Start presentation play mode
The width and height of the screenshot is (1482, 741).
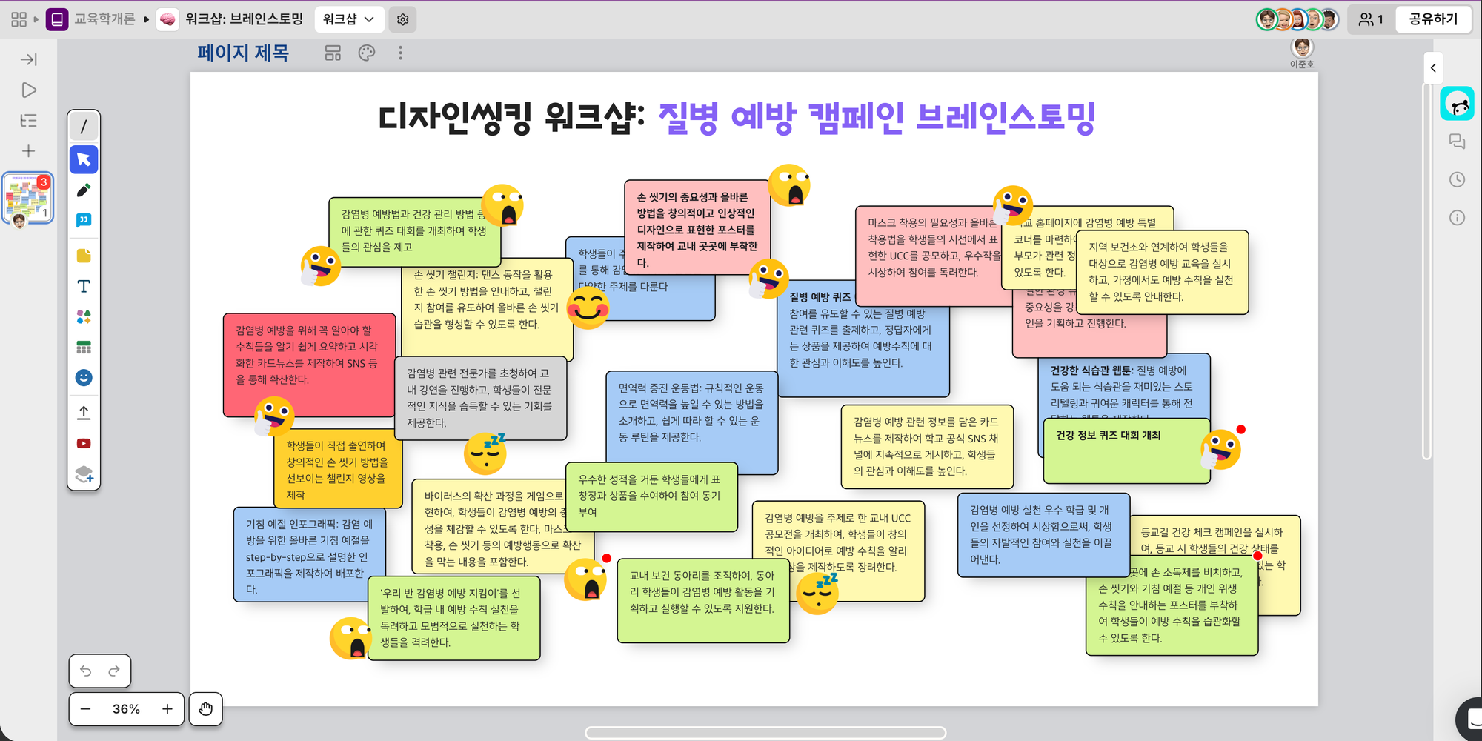[x=29, y=90]
